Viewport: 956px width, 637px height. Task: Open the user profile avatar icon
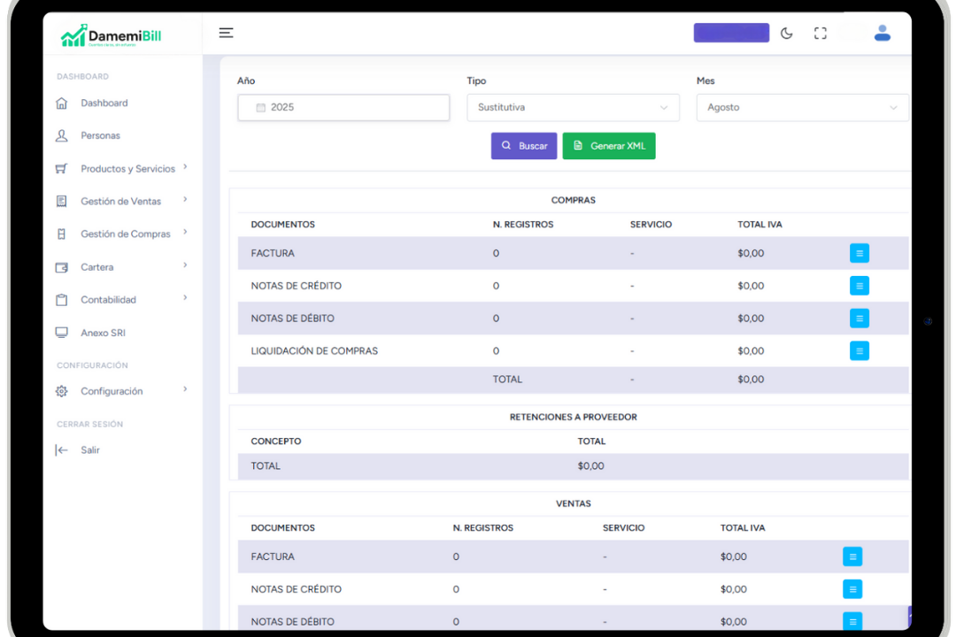click(882, 34)
